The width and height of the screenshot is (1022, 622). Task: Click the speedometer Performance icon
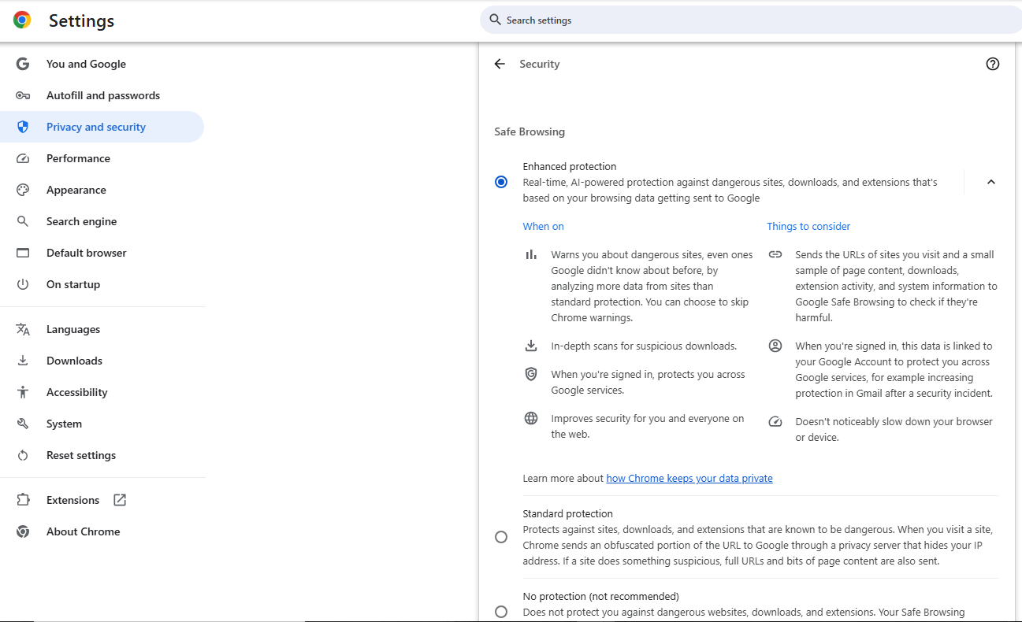point(23,158)
